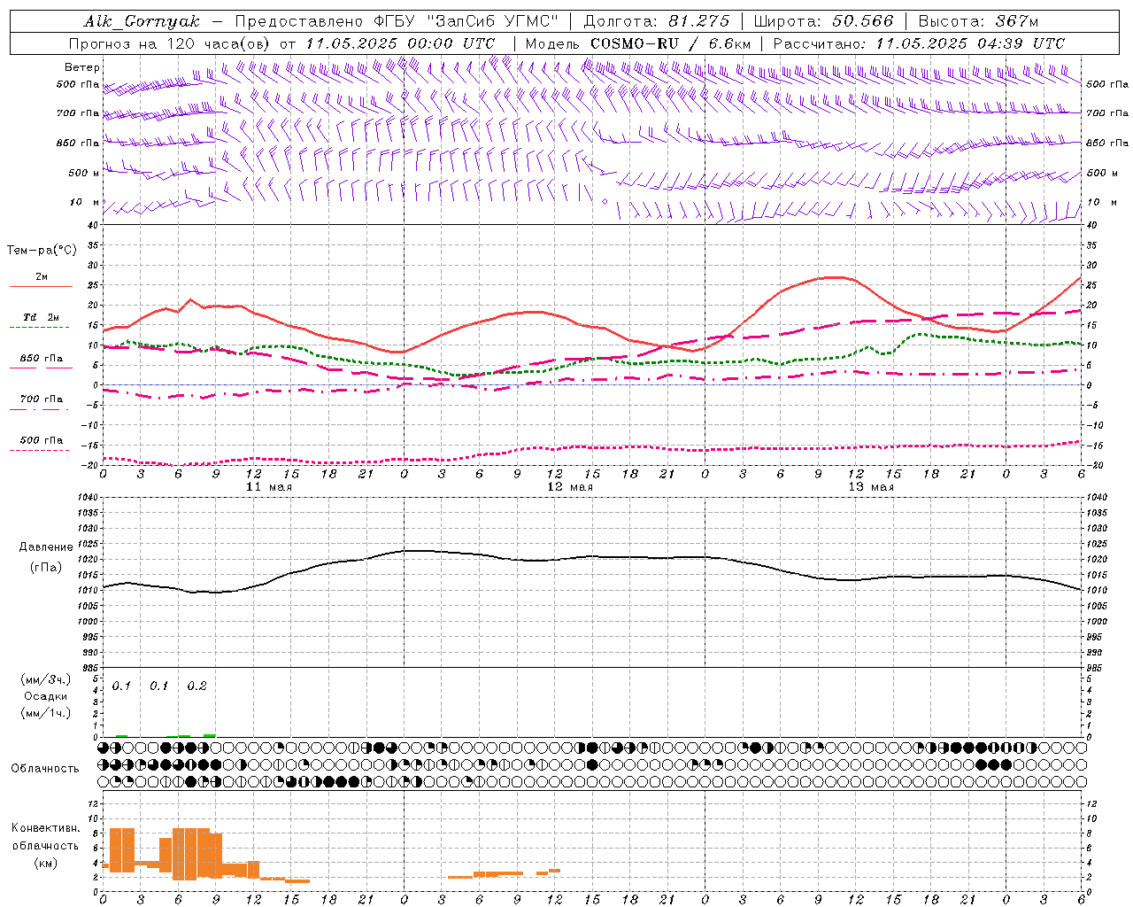Click '700 гПа' entry in temperature legend
The width and height of the screenshot is (1133, 907).
[x=41, y=399]
